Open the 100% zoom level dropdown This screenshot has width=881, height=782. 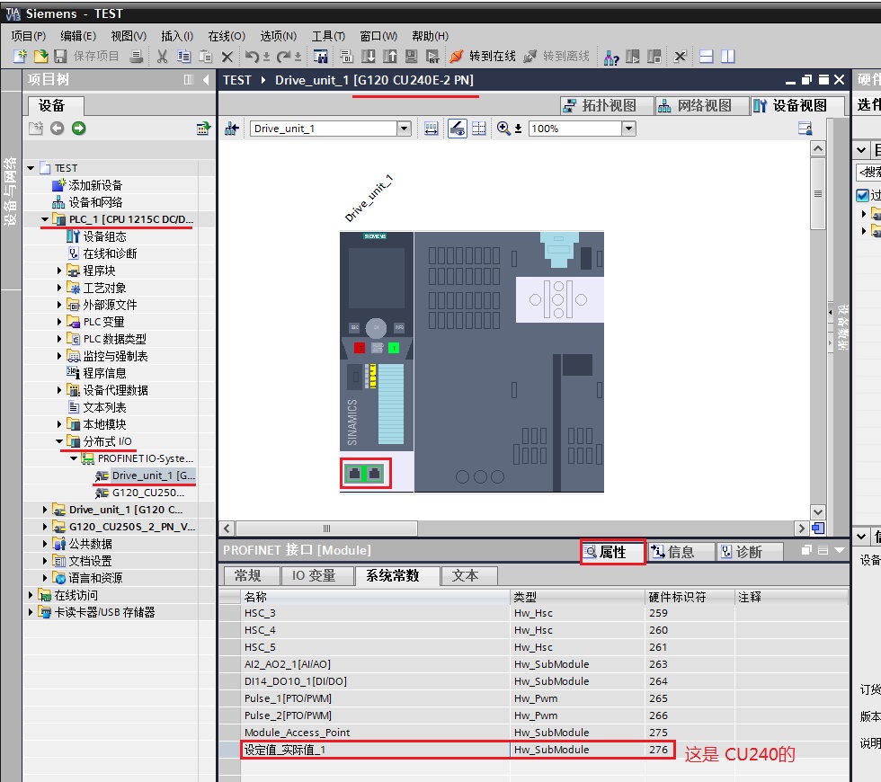coord(628,129)
